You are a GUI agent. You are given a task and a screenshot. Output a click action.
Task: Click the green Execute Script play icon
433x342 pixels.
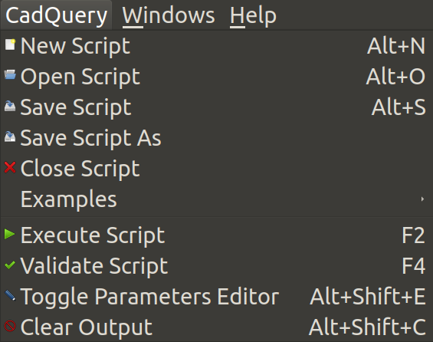(x=10, y=234)
